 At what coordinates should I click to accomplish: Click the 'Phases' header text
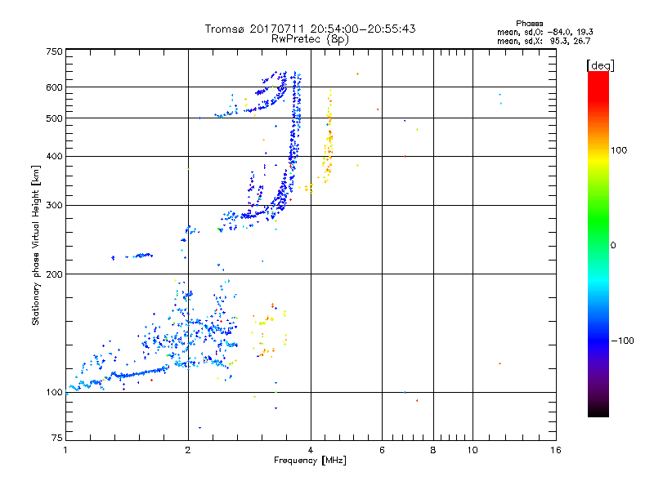click(x=529, y=24)
